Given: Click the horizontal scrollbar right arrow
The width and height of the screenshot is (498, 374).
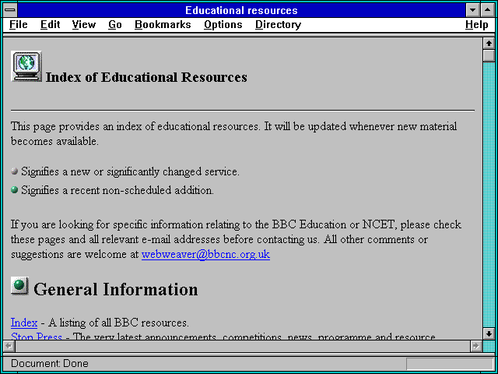Looking at the screenshot, I should pyautogui.click(x=475, y=346).
